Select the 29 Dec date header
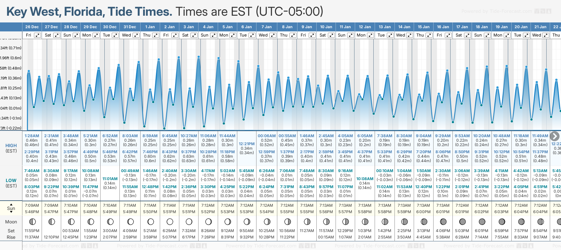The image size is (561, 250). 90,27
